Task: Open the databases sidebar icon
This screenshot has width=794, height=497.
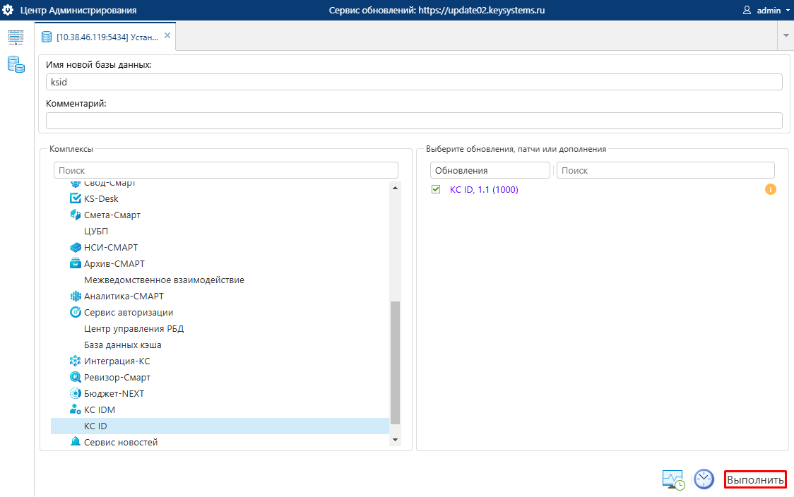Action: coord(16,64)
